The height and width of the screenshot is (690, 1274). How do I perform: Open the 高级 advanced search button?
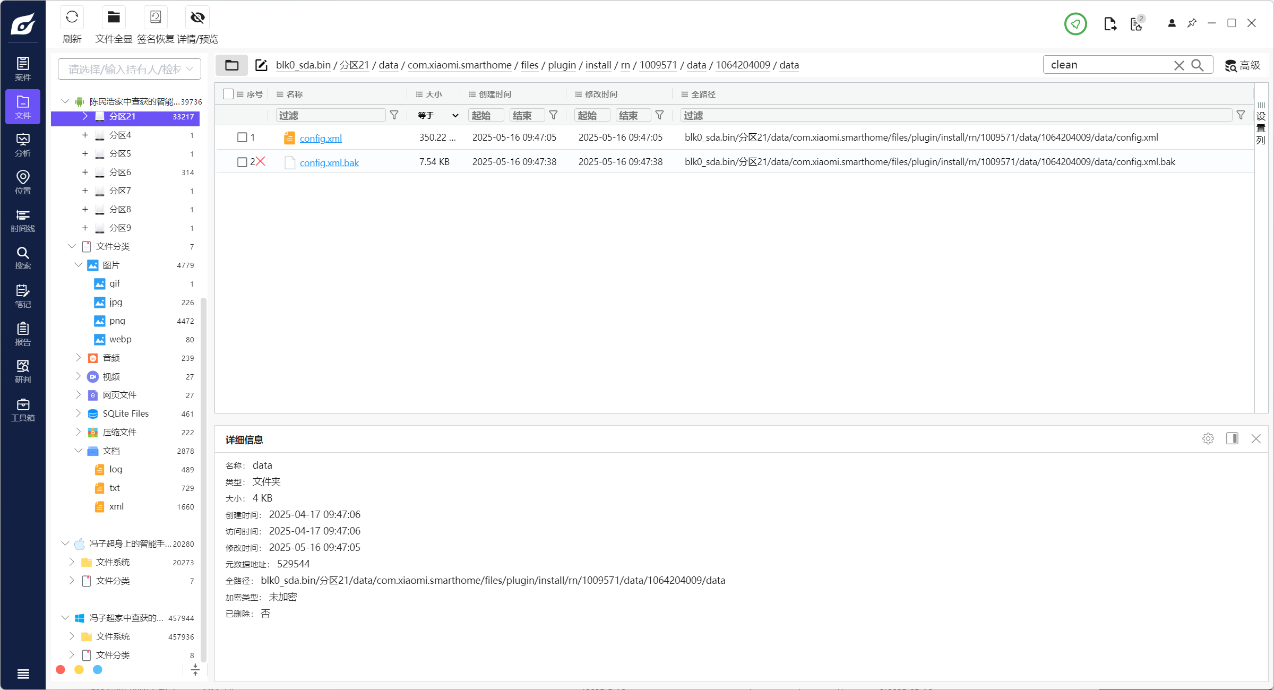[1242, 65]
